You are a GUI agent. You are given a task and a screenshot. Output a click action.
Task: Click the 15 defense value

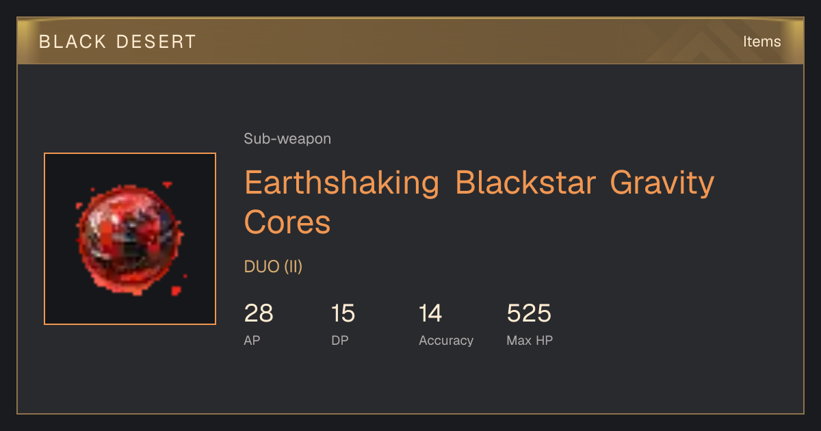(343, 313)
